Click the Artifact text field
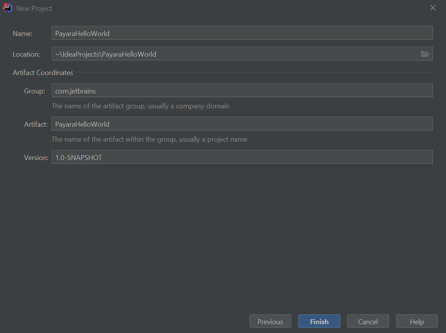The image size is (446, 333). click(x=241, y=124)
